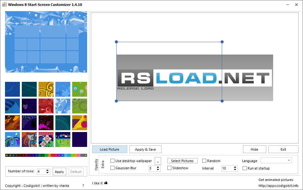Select the green background with circle flowers
This screenshot has width=303, height=190.
click(x=80, y=89)
